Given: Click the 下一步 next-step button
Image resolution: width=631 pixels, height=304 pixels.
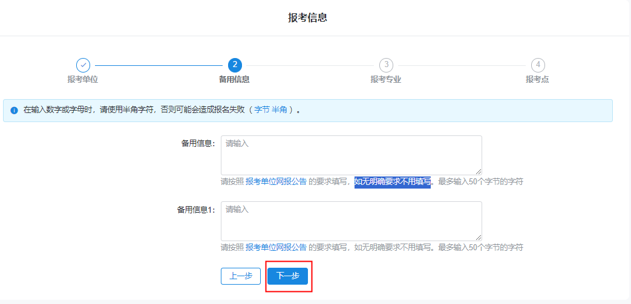Looking at the screenshot, I should [x=287, y=276].
